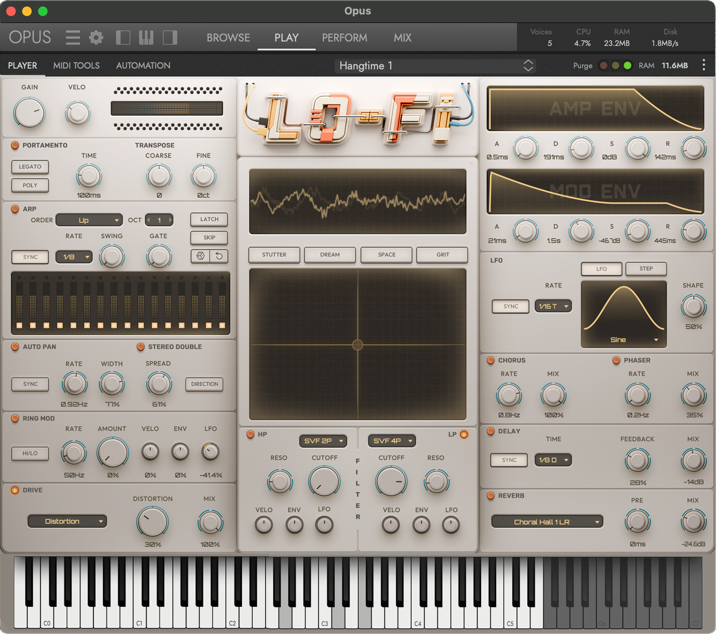Toggle the right panel view icon
The image size is (716, 634).
click(x=170, y=37)
